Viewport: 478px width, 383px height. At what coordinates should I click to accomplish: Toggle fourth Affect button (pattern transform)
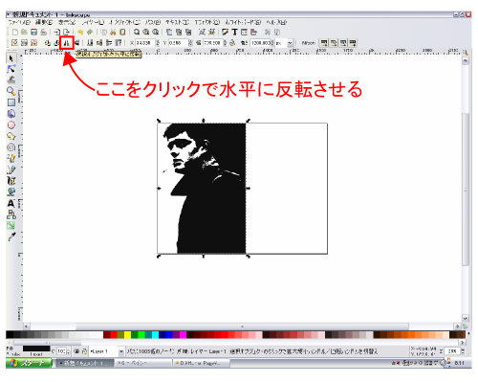click(x=353, y=43)
